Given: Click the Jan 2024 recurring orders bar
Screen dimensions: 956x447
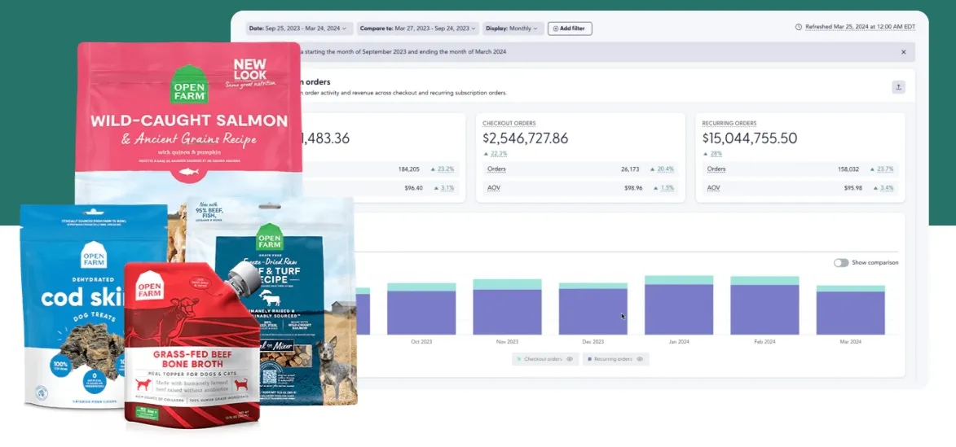Looking at the screenshot, I should point(679,309).
